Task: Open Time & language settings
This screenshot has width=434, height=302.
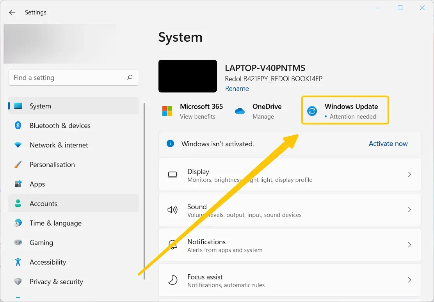Action: [x=73, y=223]
